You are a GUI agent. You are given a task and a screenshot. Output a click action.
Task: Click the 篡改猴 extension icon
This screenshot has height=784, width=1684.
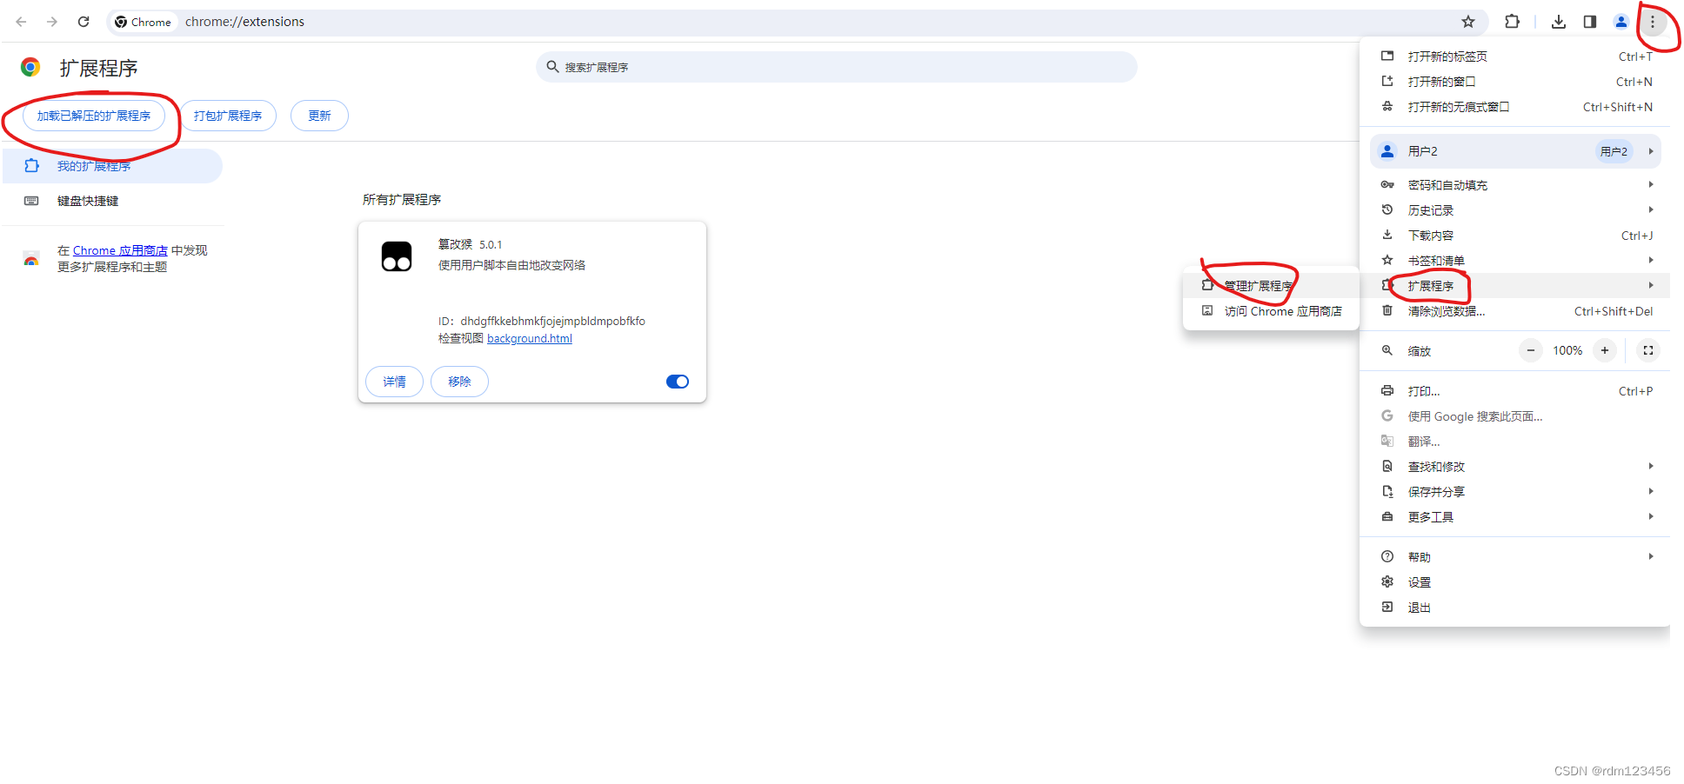tap(397, 256)
